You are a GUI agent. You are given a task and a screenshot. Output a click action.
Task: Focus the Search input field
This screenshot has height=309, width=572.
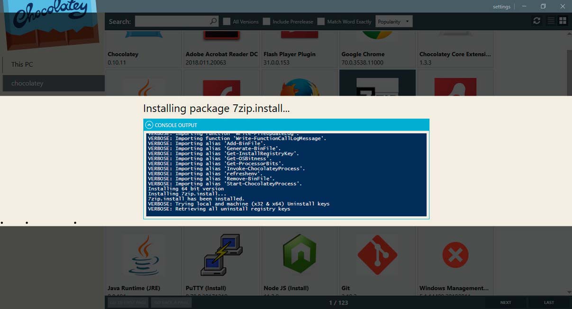[x=173, y=21]
